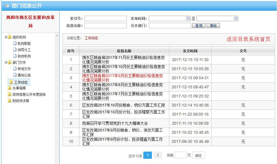
Task: Click the 办事指南 folder icon
Action: pos(10,88)
